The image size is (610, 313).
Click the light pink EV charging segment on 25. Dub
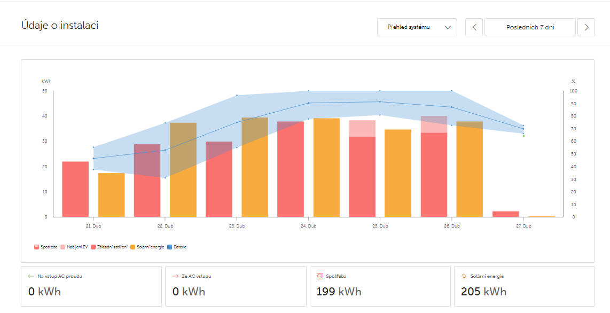pos(362,128)
